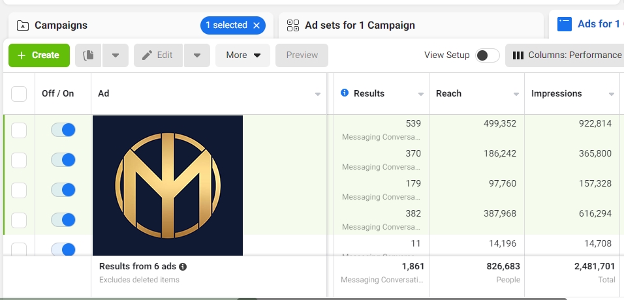The height and width of the screenshot is (300, 624).
Task: Open the Edit options dropdown arrow
Action: coord(196,55)
